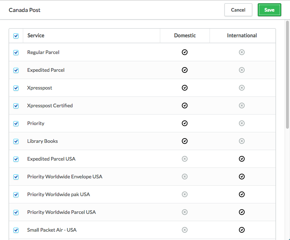Deselect the Library Books service checkbox

click(x=16, y=141)
